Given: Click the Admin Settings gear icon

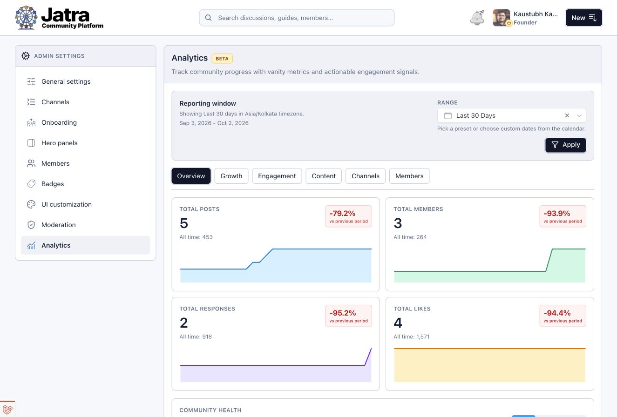Looking at the screenshot, I should tap(26, 56).
